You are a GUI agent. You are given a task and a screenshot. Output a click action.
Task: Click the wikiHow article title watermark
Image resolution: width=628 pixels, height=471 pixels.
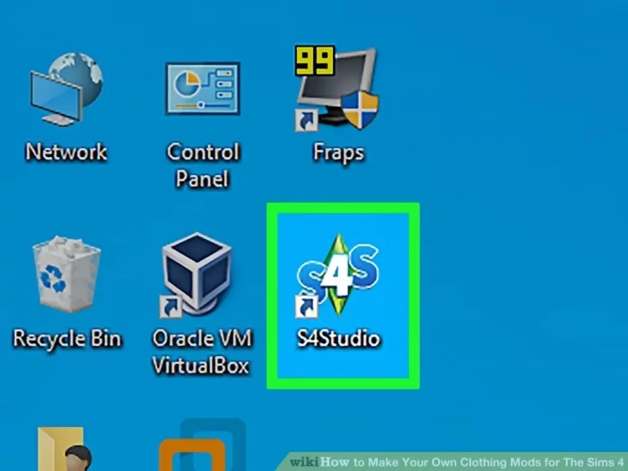coord(456,462)
